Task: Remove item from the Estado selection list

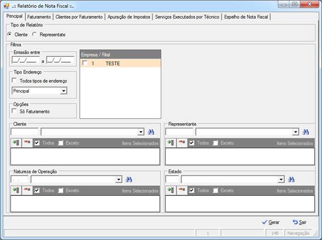Action: tap(182, 190)
